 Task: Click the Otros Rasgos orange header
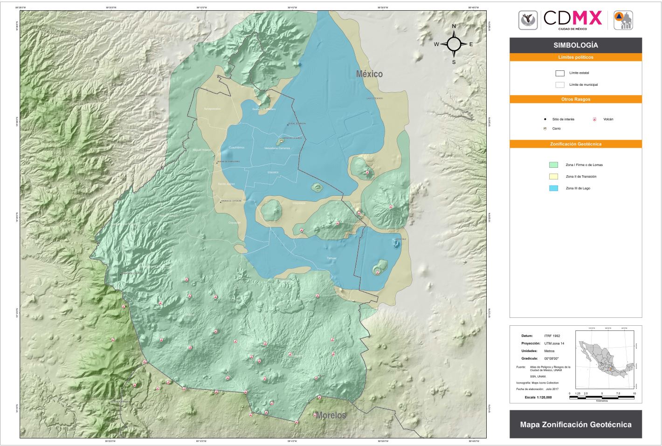click(x=575, y=99)
